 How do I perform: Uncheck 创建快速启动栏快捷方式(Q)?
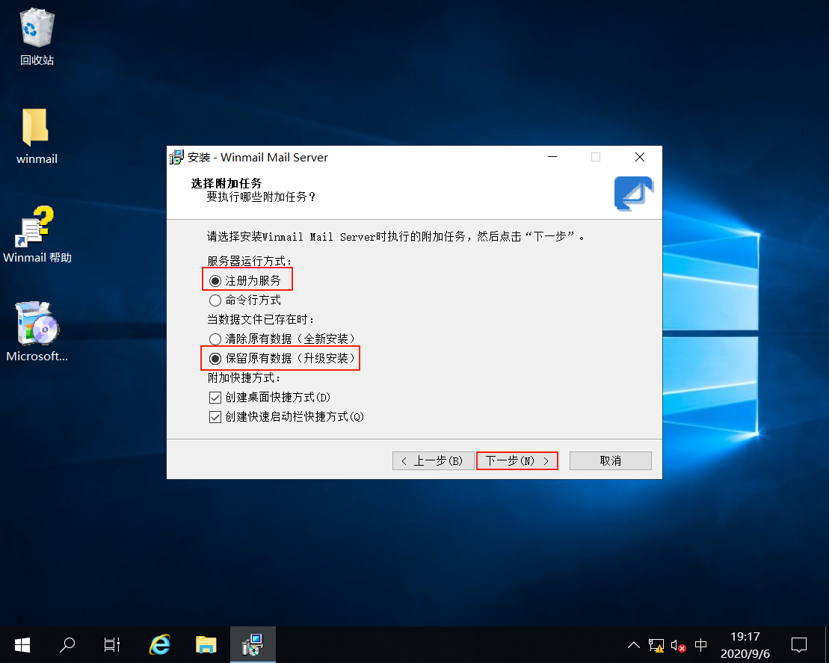[x=215, y=416]
